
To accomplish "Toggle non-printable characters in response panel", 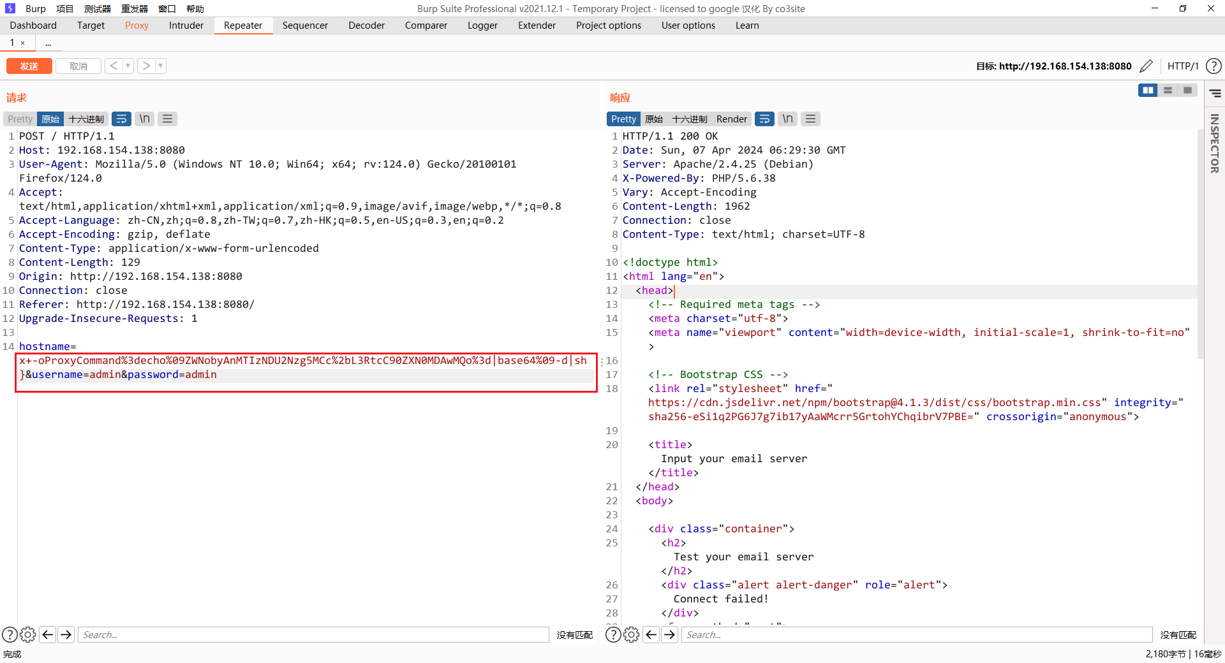I will click(788, 119).
